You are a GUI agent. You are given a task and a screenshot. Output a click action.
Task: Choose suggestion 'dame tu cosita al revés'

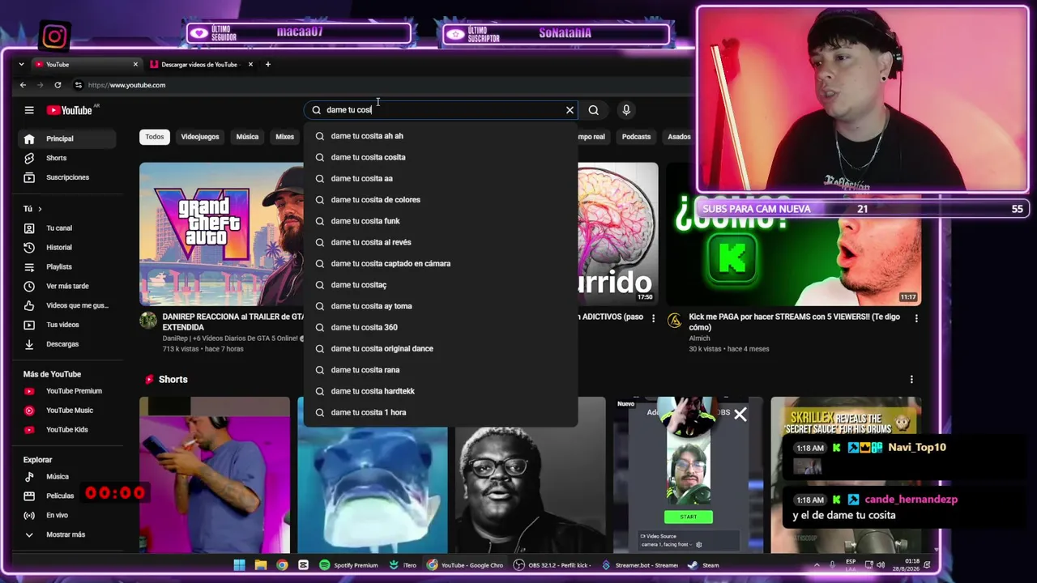(x=441, y=242)
